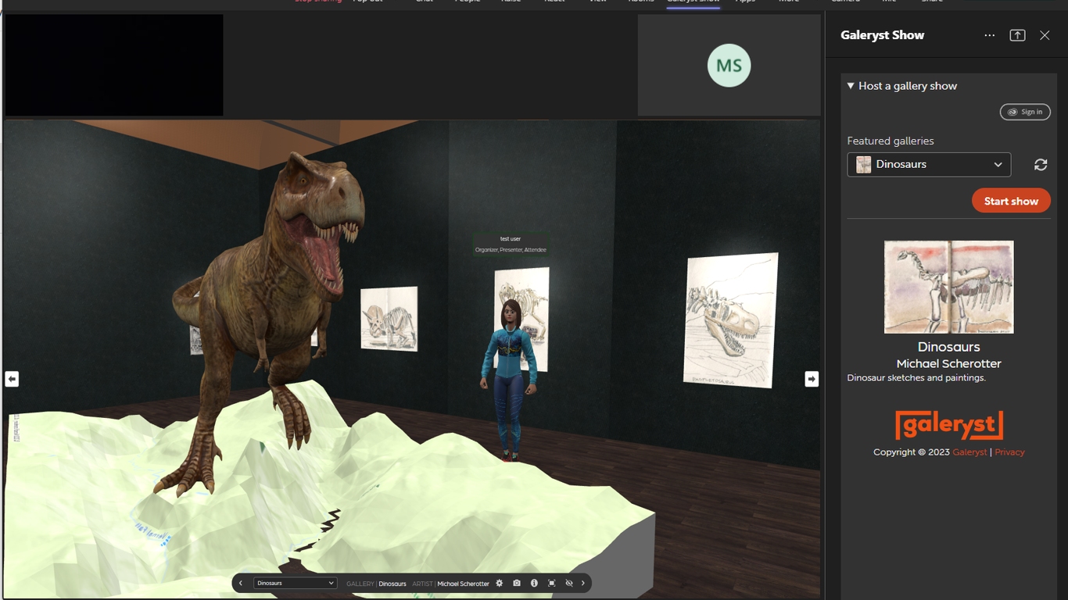The image size is (1068, 600).
Task: Click the Michael Scherotter artist name in toolbar
Action: 463,584
